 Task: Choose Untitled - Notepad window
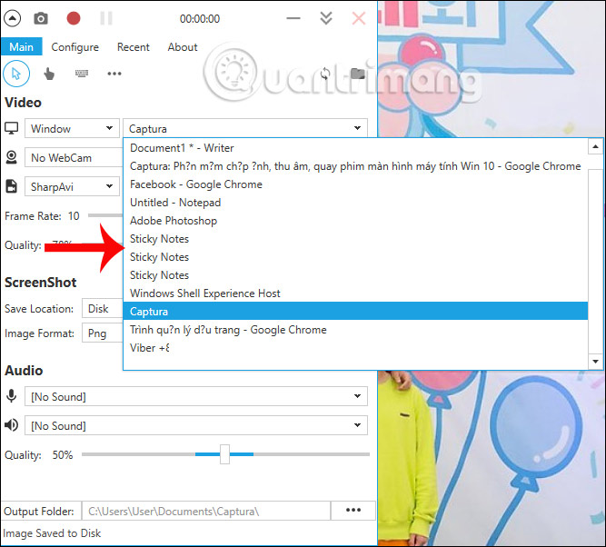355,203
